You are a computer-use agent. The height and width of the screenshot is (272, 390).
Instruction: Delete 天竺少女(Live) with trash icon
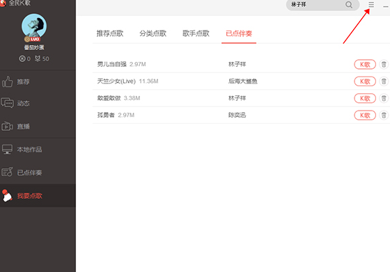click(x=384, y=81)
